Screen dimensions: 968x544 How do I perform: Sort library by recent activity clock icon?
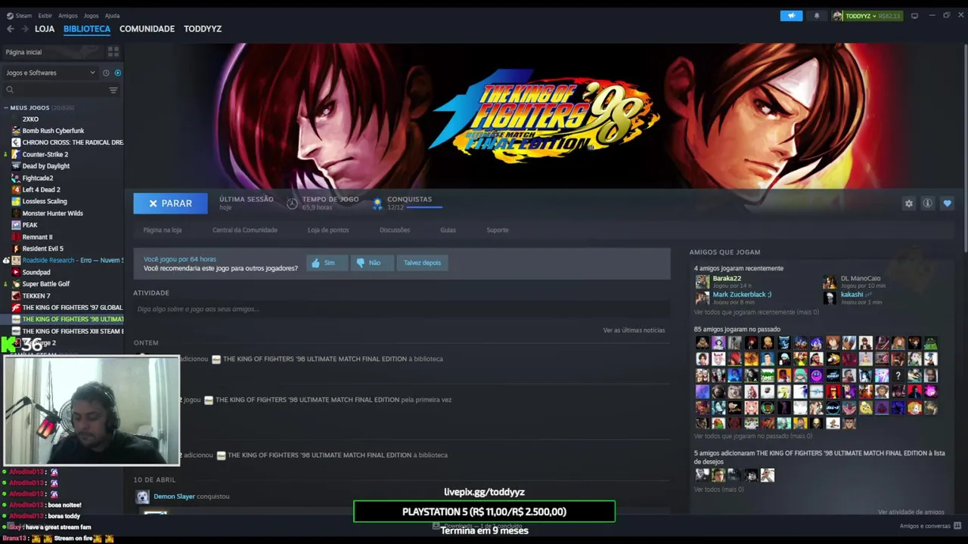(x=106, y=73)
